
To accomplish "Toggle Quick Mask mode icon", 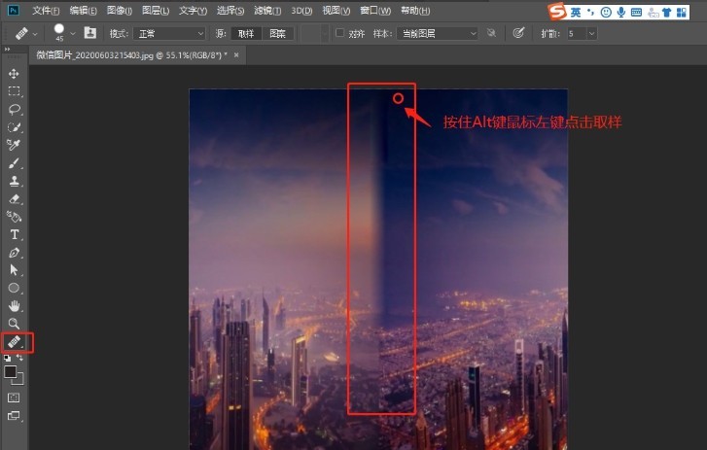I will (14, 398).
